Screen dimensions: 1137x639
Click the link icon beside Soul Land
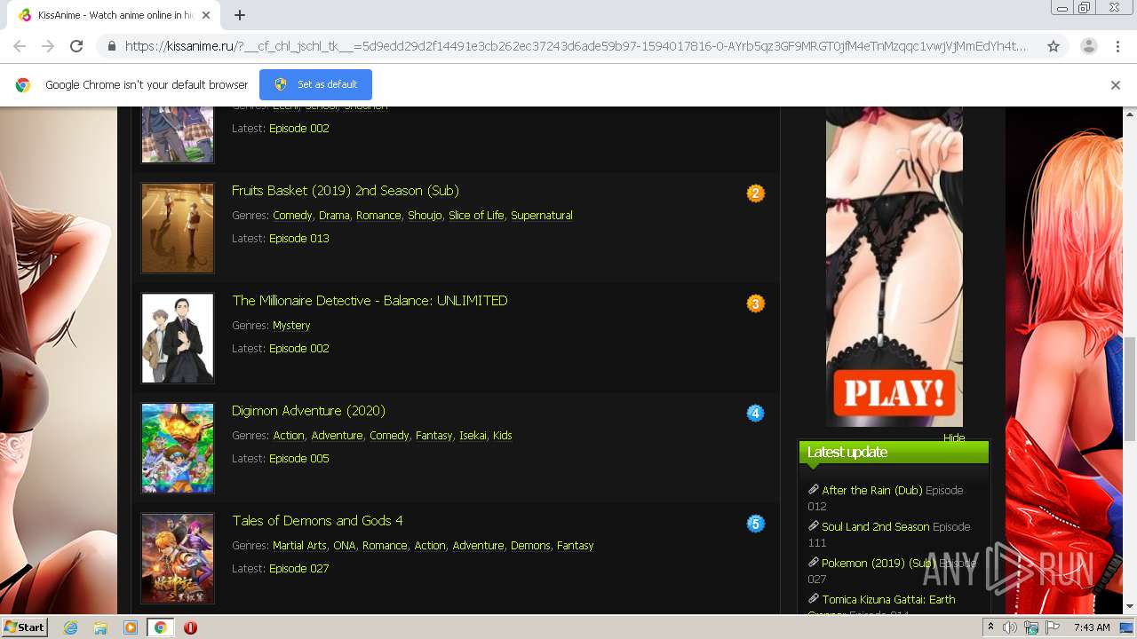(x=813, y=526)
